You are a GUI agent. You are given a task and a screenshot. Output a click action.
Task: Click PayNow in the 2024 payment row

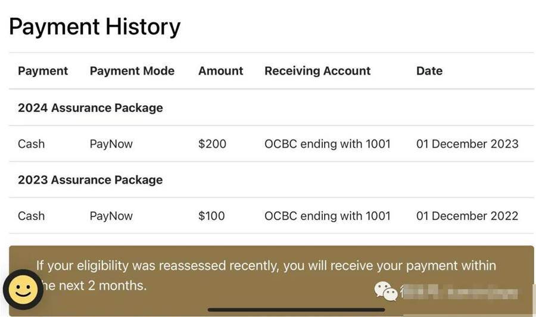click(111, 144)
